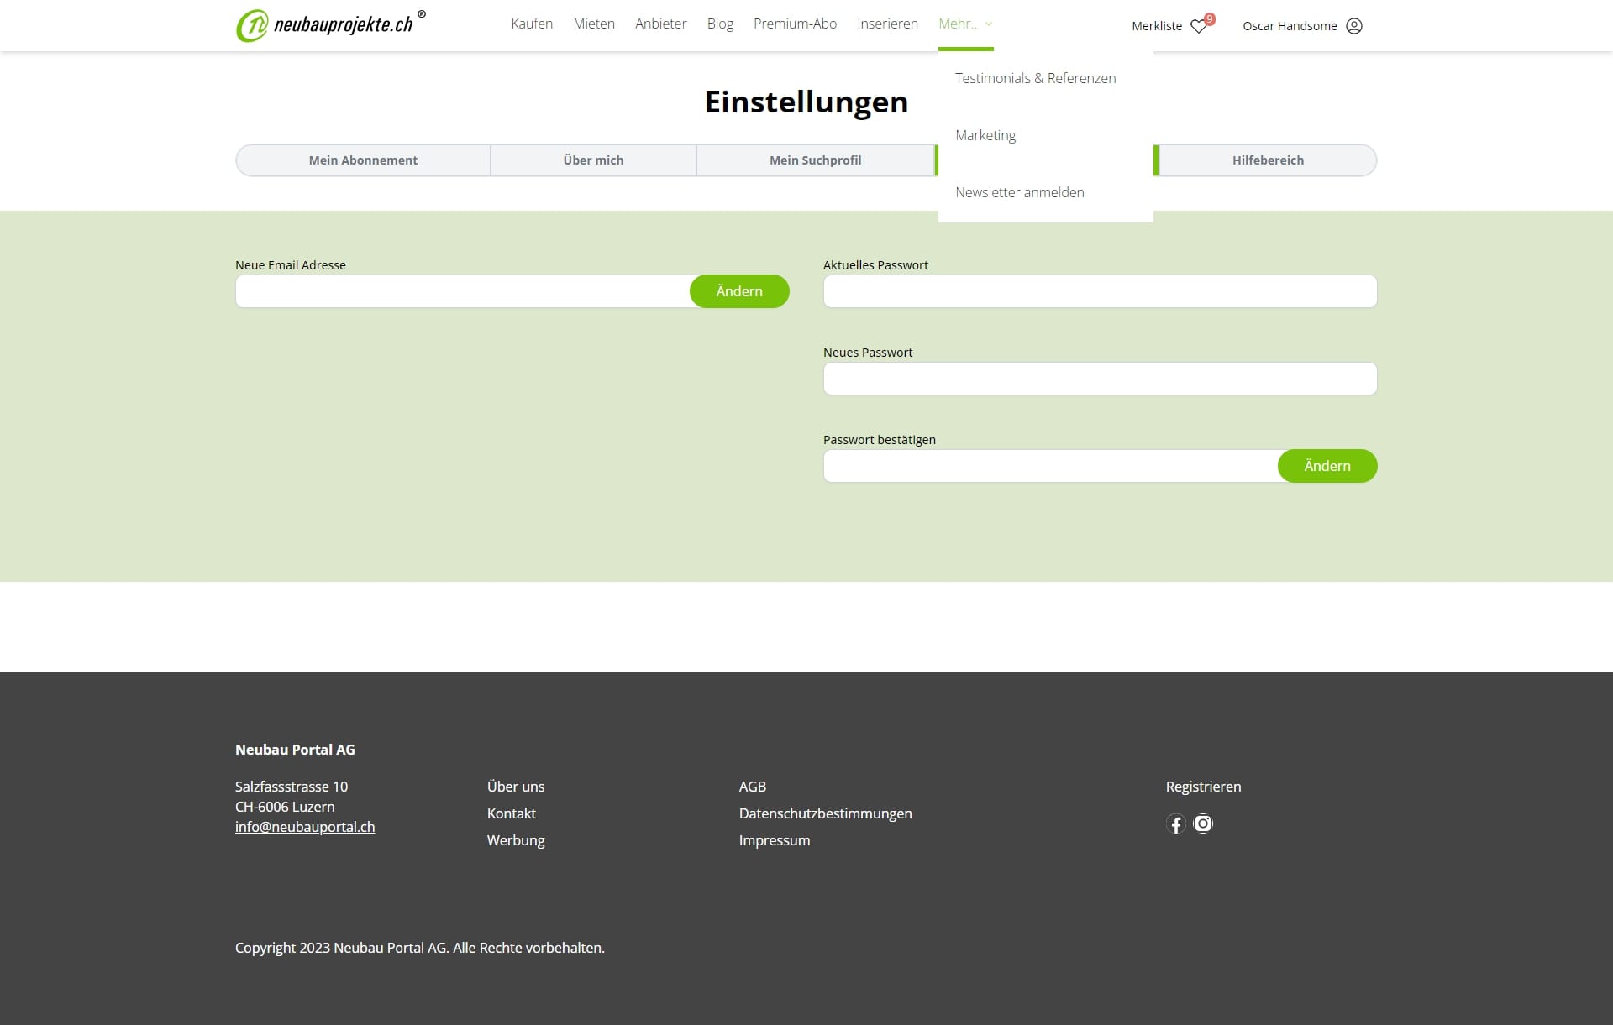Click the Oscar Handsome user profile icon
Screen dimensions: 1613x1025
click(x=1353, y=26)
